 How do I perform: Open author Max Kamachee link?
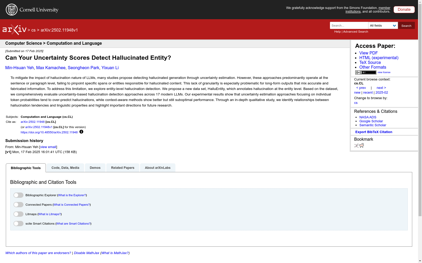[x=51, y=68]
